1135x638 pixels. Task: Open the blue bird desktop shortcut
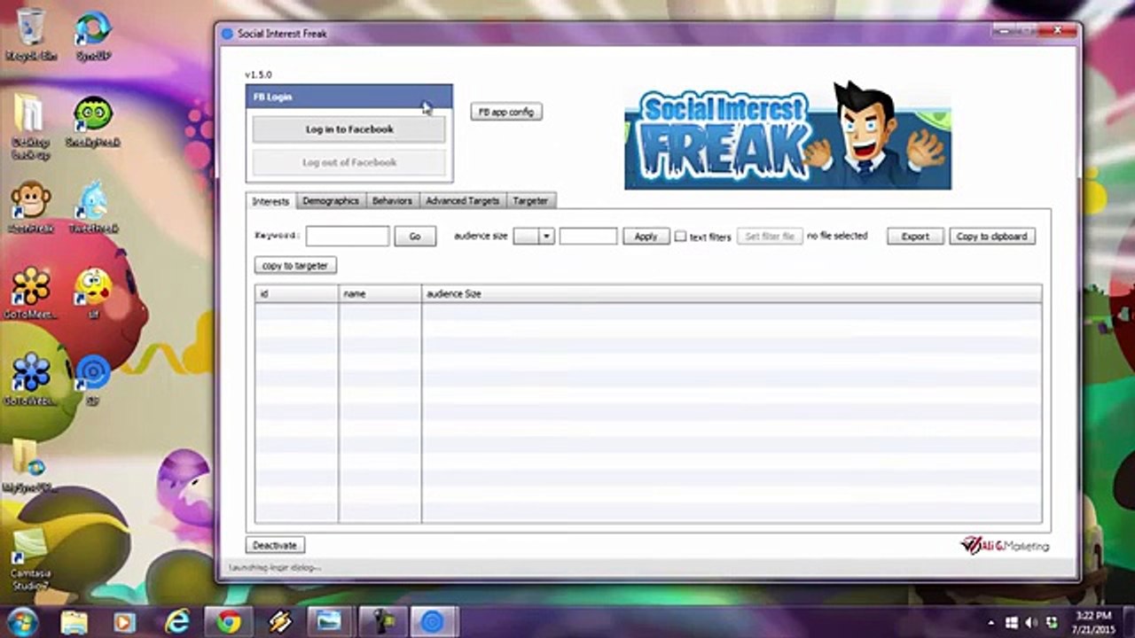click(93, 207)
